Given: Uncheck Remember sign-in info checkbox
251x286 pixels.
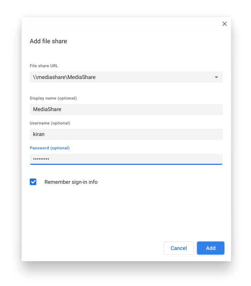Looking at the screenshot, I should coord(33,182).
